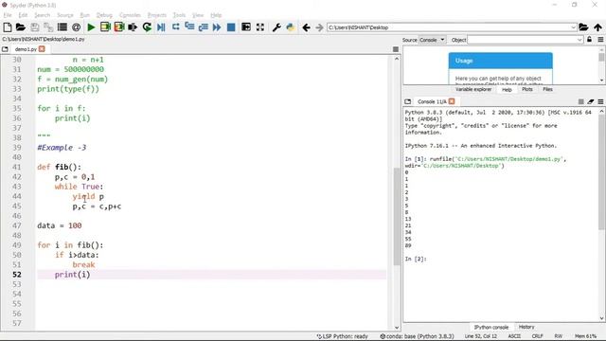Switch to the History tab
The image size is (606, 341).
point(526,327)
